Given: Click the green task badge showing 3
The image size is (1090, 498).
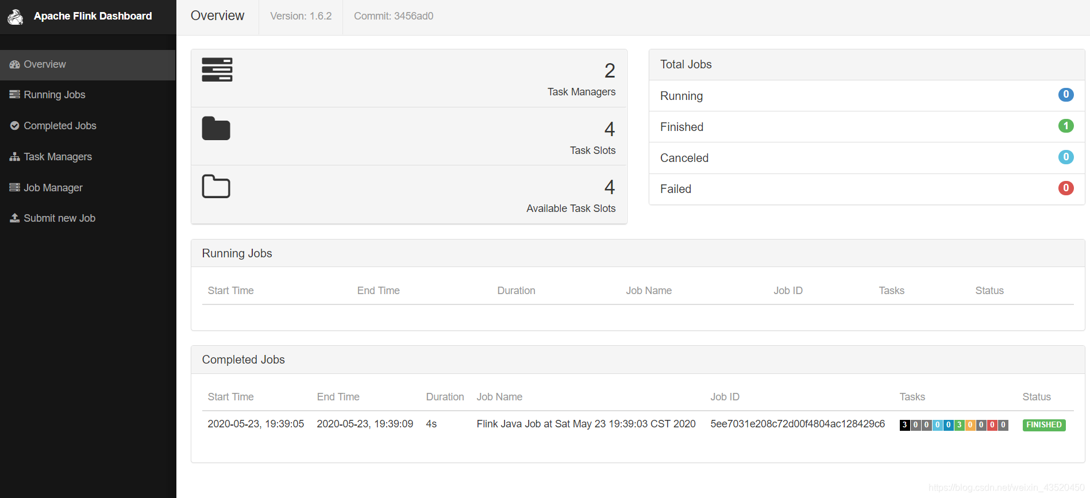Looking at the screenshot, I should click(960, 425).
